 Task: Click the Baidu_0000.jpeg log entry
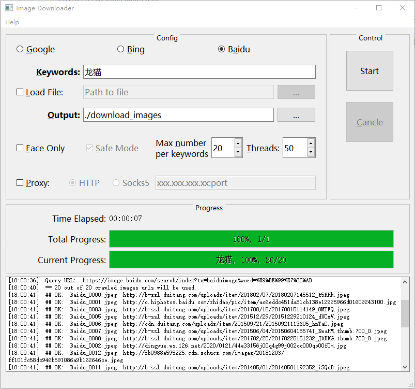pyautogui.click(x=179, y=295)
